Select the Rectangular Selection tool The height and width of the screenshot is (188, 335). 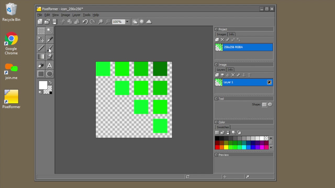[41, 31]
